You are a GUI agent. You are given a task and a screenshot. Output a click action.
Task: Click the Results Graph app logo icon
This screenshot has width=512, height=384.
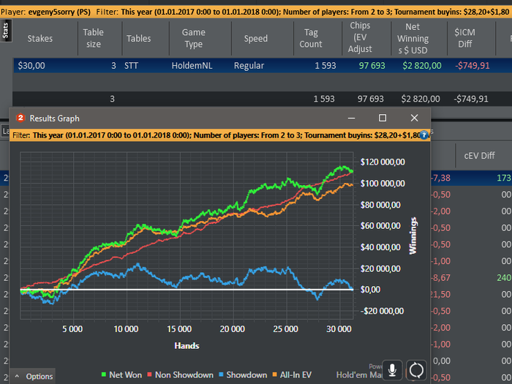[20, 118]
